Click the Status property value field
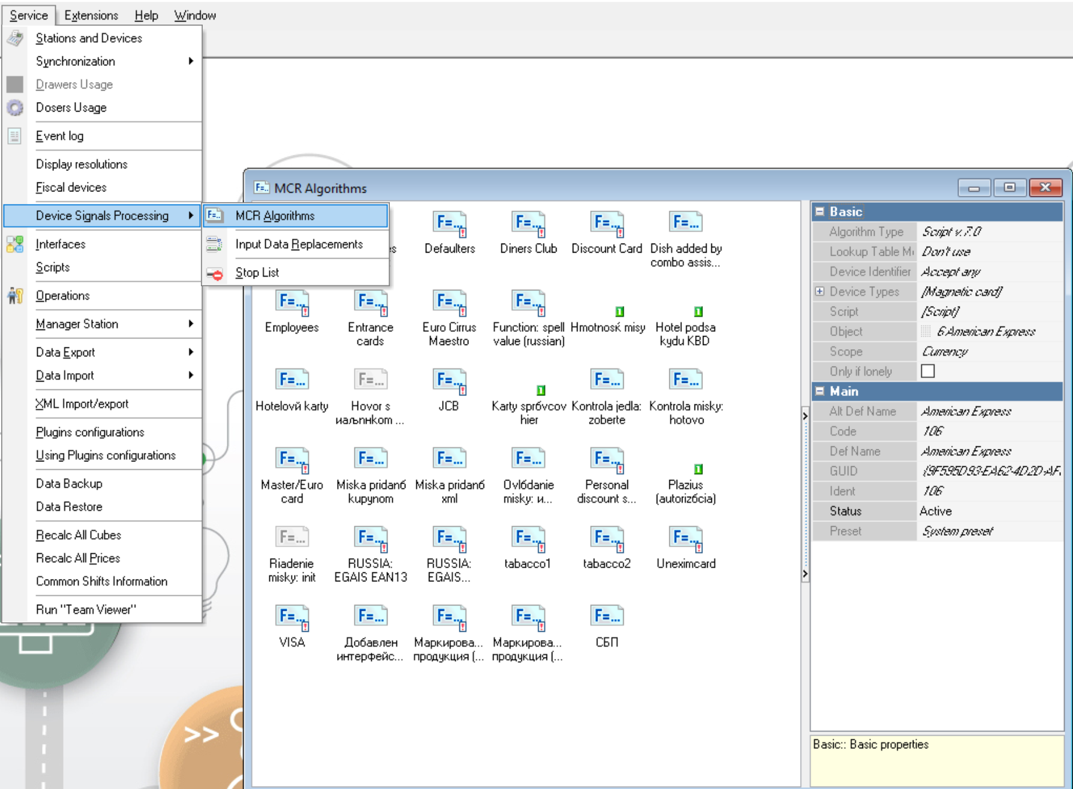Viewport: 1073px width, 789px height. pyautogui.click(x=989, y=511)
